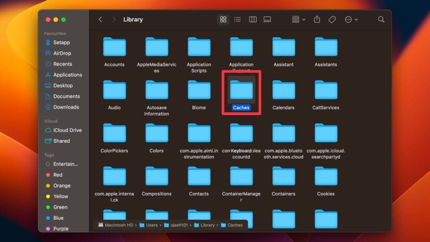Viewport: 430px width, 242px height.
Task: Select the Compositions folder
Action: click(x=157, y=176)
